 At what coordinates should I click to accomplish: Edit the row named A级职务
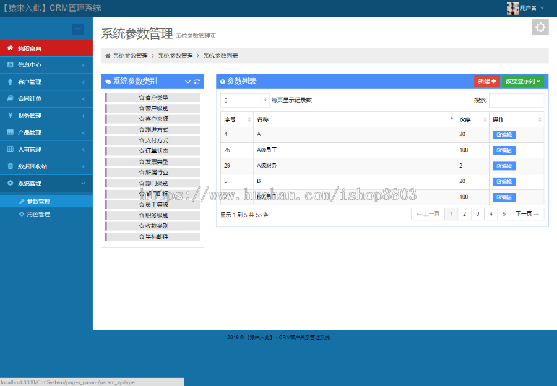click(x=504, y=166)
